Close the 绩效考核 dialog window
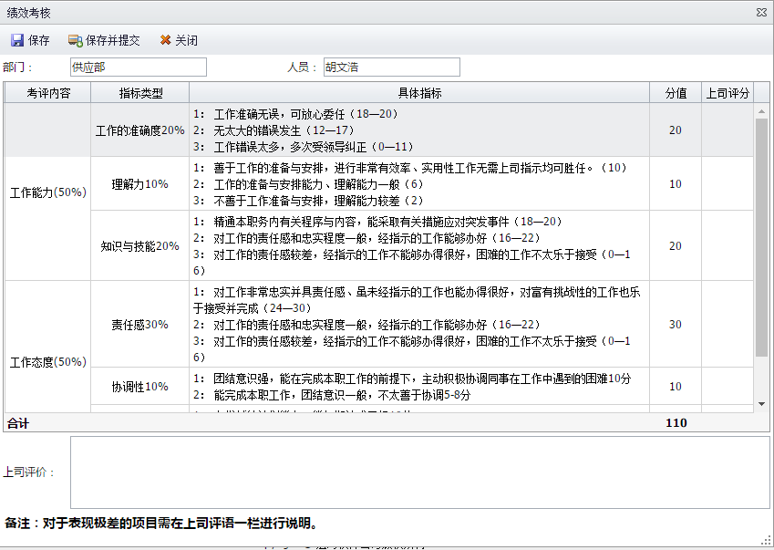The height and width of the screenshot is (550, 774). point(761,13)
